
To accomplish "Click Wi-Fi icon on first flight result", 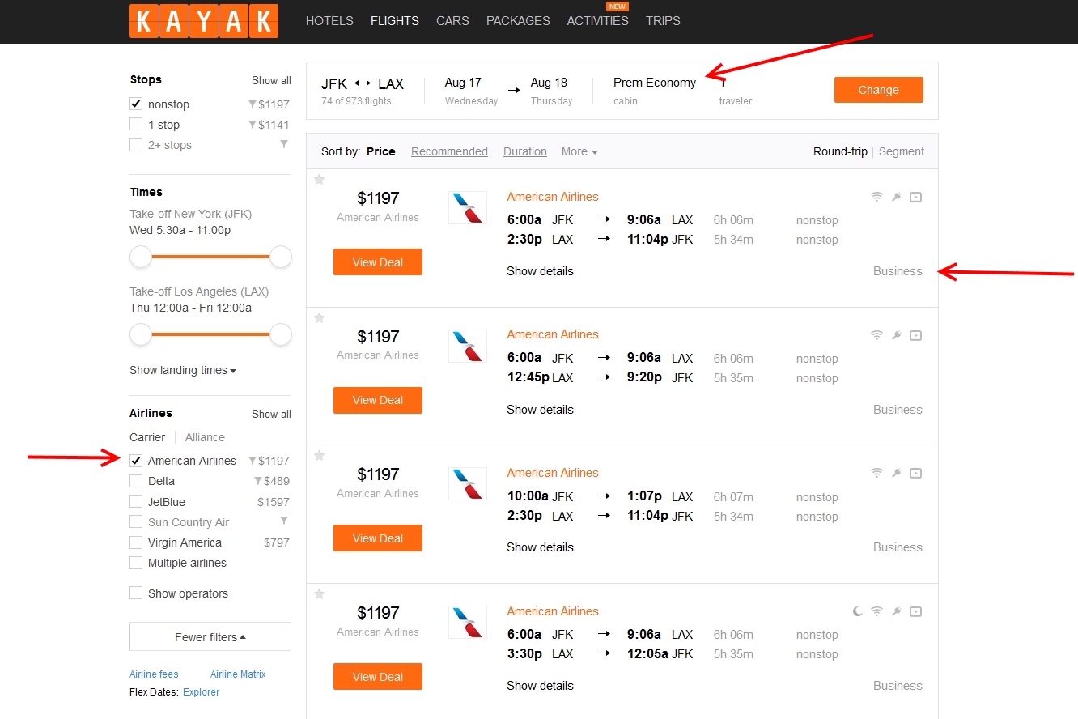I will pyautogui.click(x=876, y=197).
